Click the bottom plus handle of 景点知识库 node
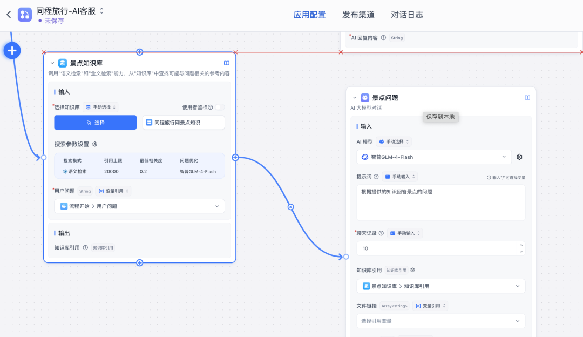The image size is (583, 337). 139,262
